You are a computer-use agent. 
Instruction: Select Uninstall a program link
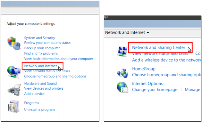[39, 110]
